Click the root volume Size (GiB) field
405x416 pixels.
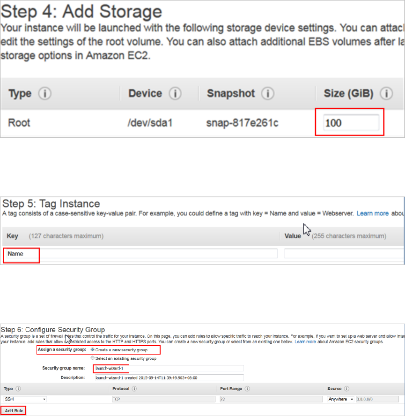(x=351, y=123)
